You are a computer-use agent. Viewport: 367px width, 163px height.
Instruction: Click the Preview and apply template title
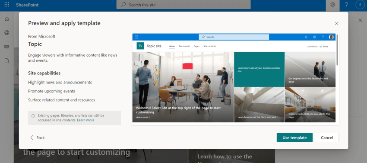(x=64, y=23)
